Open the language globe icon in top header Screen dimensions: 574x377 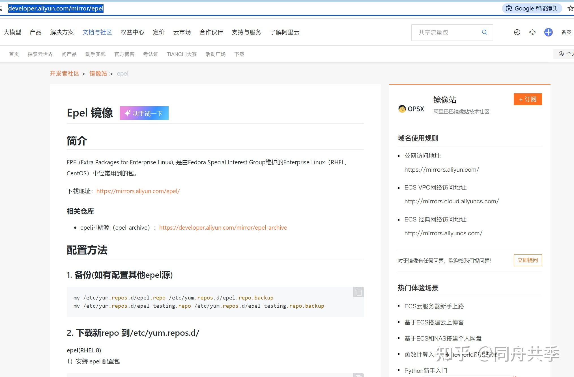(x=517, y=32)
